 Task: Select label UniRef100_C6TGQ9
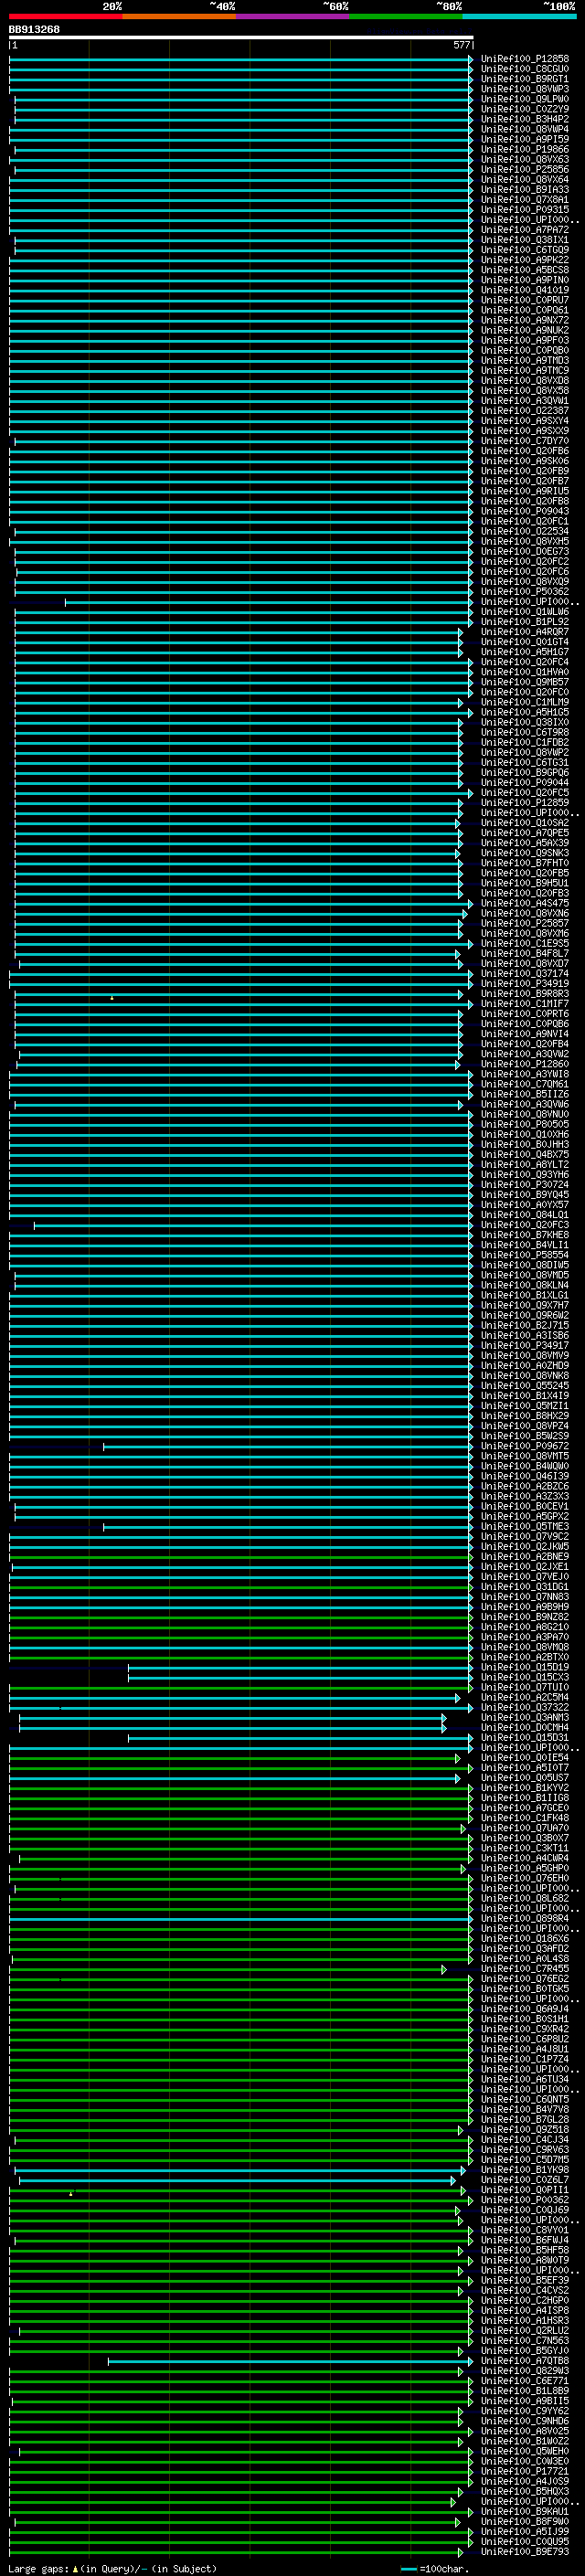525,250
